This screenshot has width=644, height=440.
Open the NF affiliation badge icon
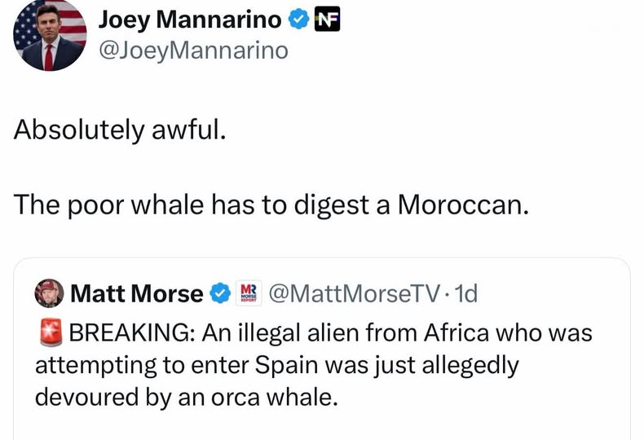click(327, 20)
